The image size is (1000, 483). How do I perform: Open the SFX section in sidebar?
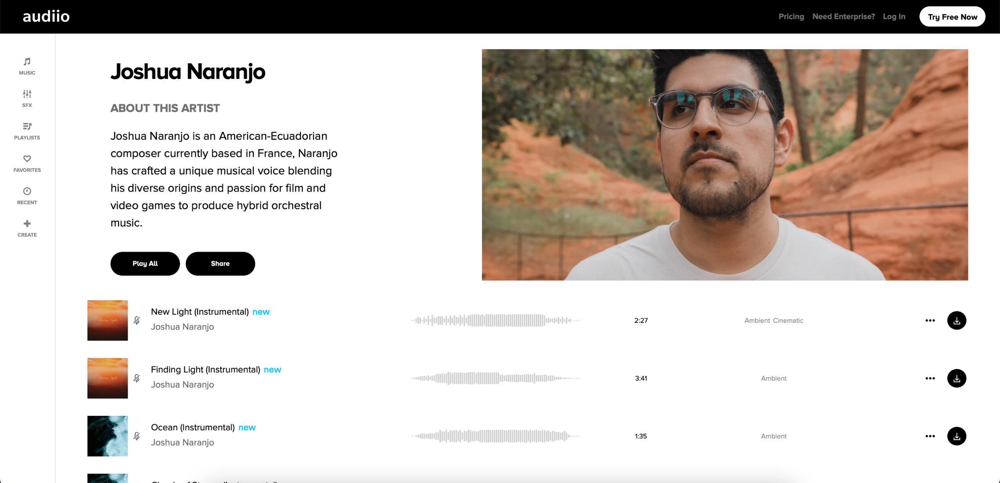click(27, 98)
